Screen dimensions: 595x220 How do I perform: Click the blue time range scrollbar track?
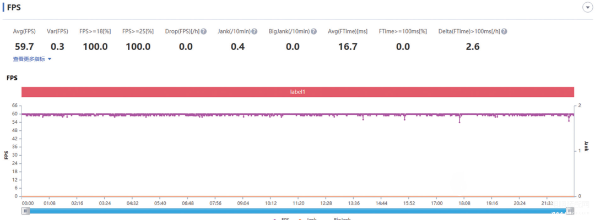click(297, 211)
